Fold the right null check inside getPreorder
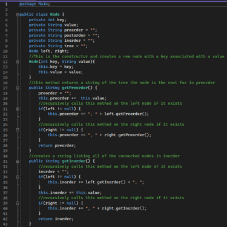227x227 pixels. pos(18,130)
